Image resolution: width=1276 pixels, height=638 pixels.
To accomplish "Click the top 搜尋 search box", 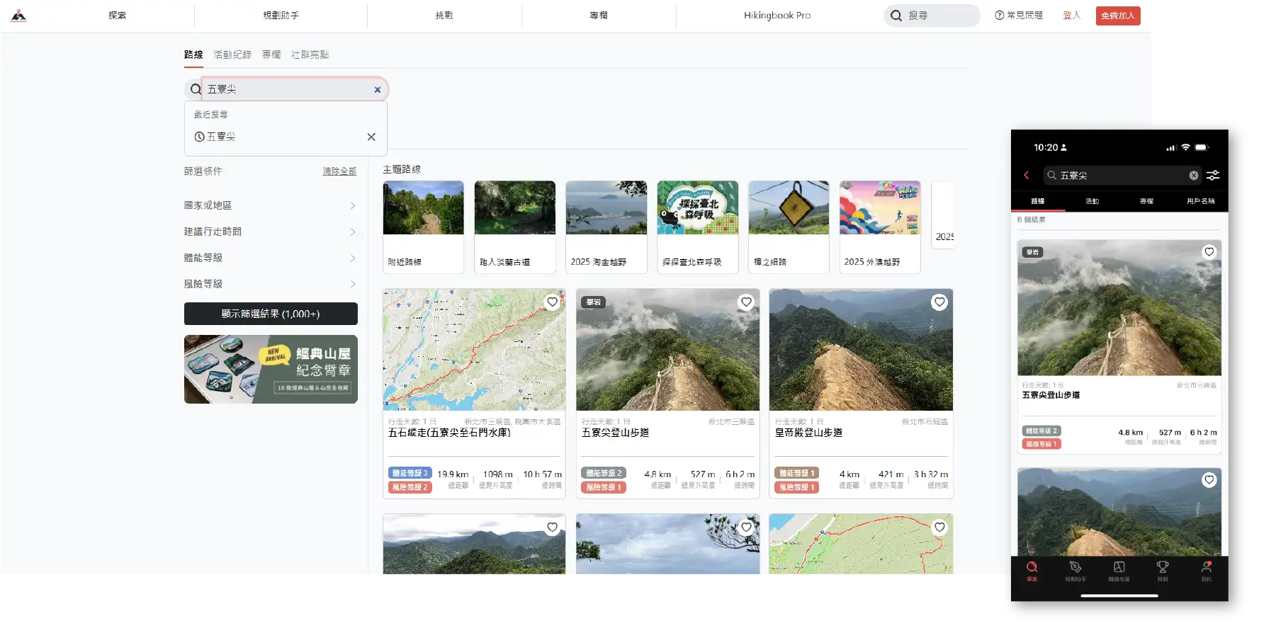I will [932, 16].
